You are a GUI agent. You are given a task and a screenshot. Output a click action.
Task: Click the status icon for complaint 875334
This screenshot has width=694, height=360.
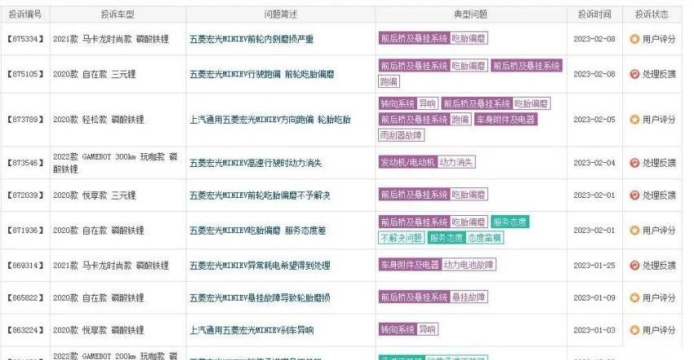click(x=635, y=39)
